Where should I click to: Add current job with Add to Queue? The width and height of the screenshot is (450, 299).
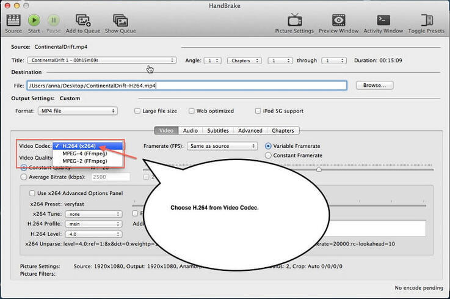pyautogui.click(x=83, y=20)
